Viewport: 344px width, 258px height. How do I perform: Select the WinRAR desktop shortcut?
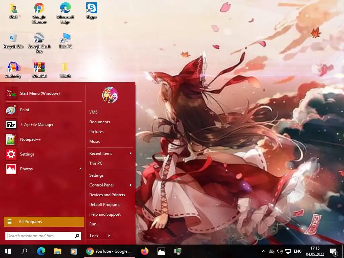click(x=39, y=70)
